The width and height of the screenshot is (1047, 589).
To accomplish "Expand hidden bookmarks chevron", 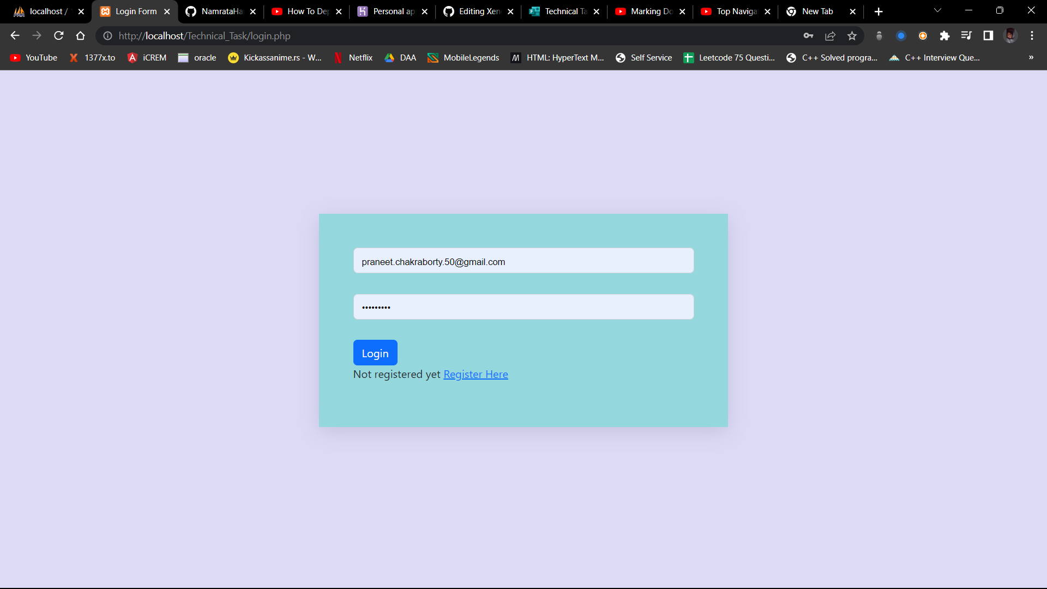I will tap(1031, 57).
